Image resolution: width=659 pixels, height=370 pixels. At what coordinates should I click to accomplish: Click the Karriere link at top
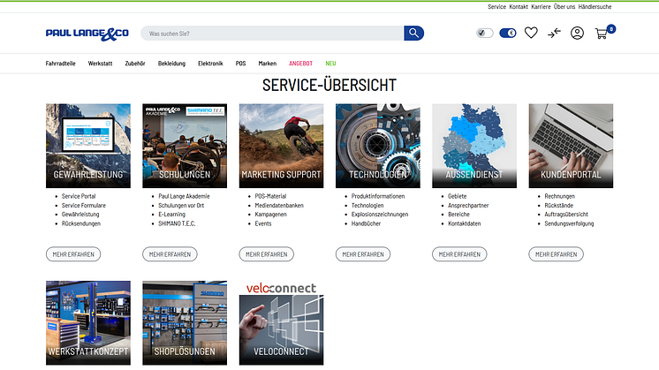[x=542, y=6]
